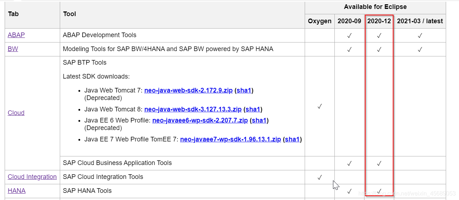This screenshot has width=459, height=200.
Task: Click ABAP checkmark under 2020-09
Action: click(349, 35)
